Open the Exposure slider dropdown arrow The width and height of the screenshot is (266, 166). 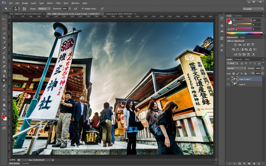[x=70, y=9]
